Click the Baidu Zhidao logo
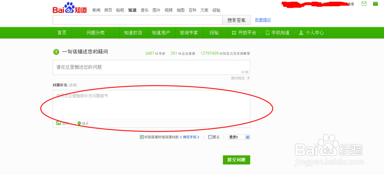This screenshot has height=175, width=384. [70, 8]
